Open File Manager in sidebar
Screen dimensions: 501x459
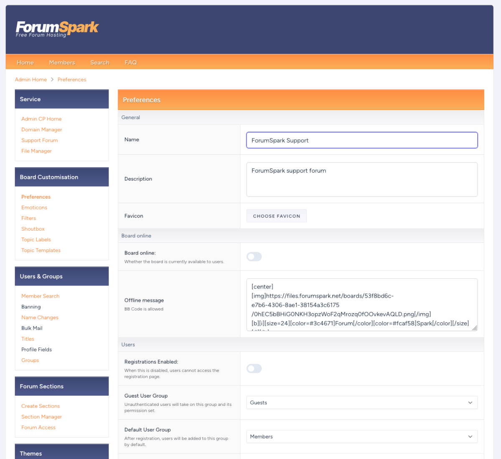pyautogui.click(x=37, y=151)
